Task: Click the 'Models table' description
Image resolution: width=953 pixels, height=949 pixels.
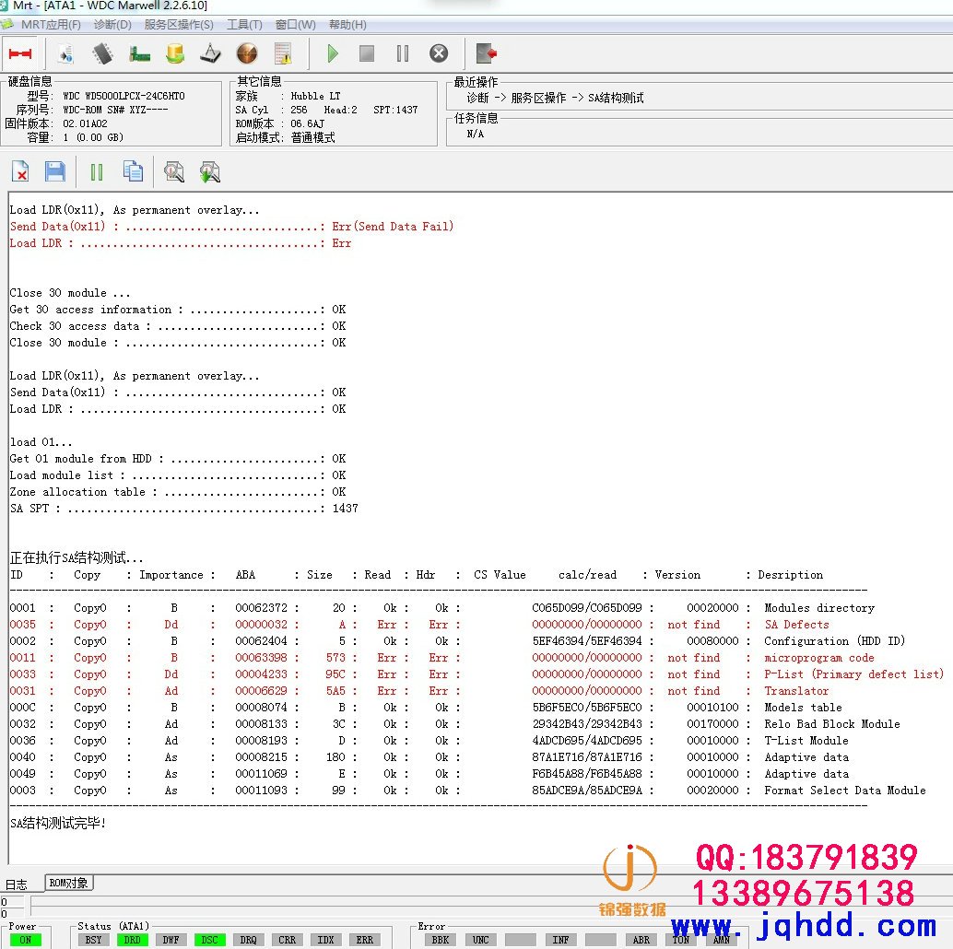Action: [803, 708]
